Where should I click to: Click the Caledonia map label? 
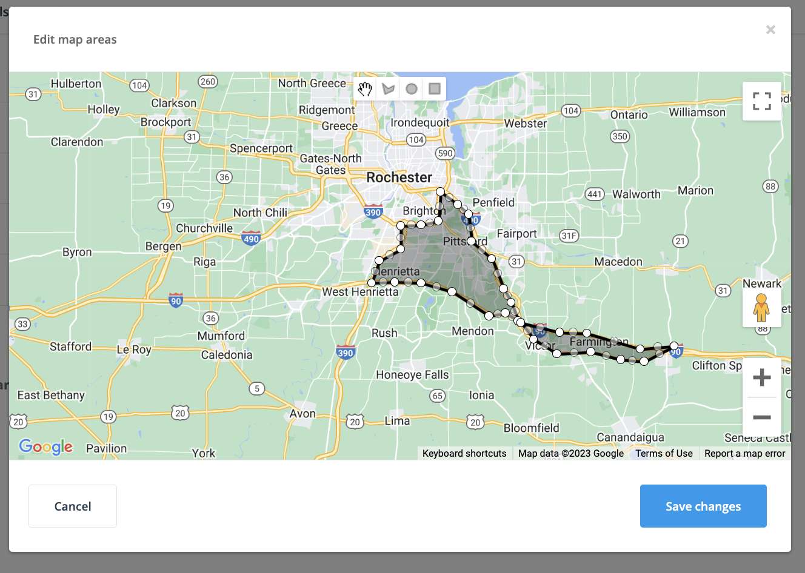tap(227, 355)
